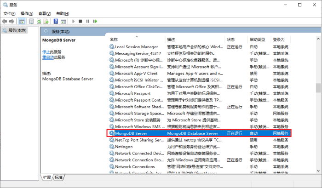The height and width of the screenshot is (188, 322).
Task: Switch to the 扩展 tab
Action: [47, 177]
